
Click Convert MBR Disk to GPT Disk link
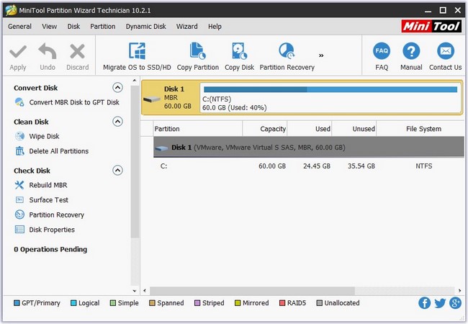74,102
